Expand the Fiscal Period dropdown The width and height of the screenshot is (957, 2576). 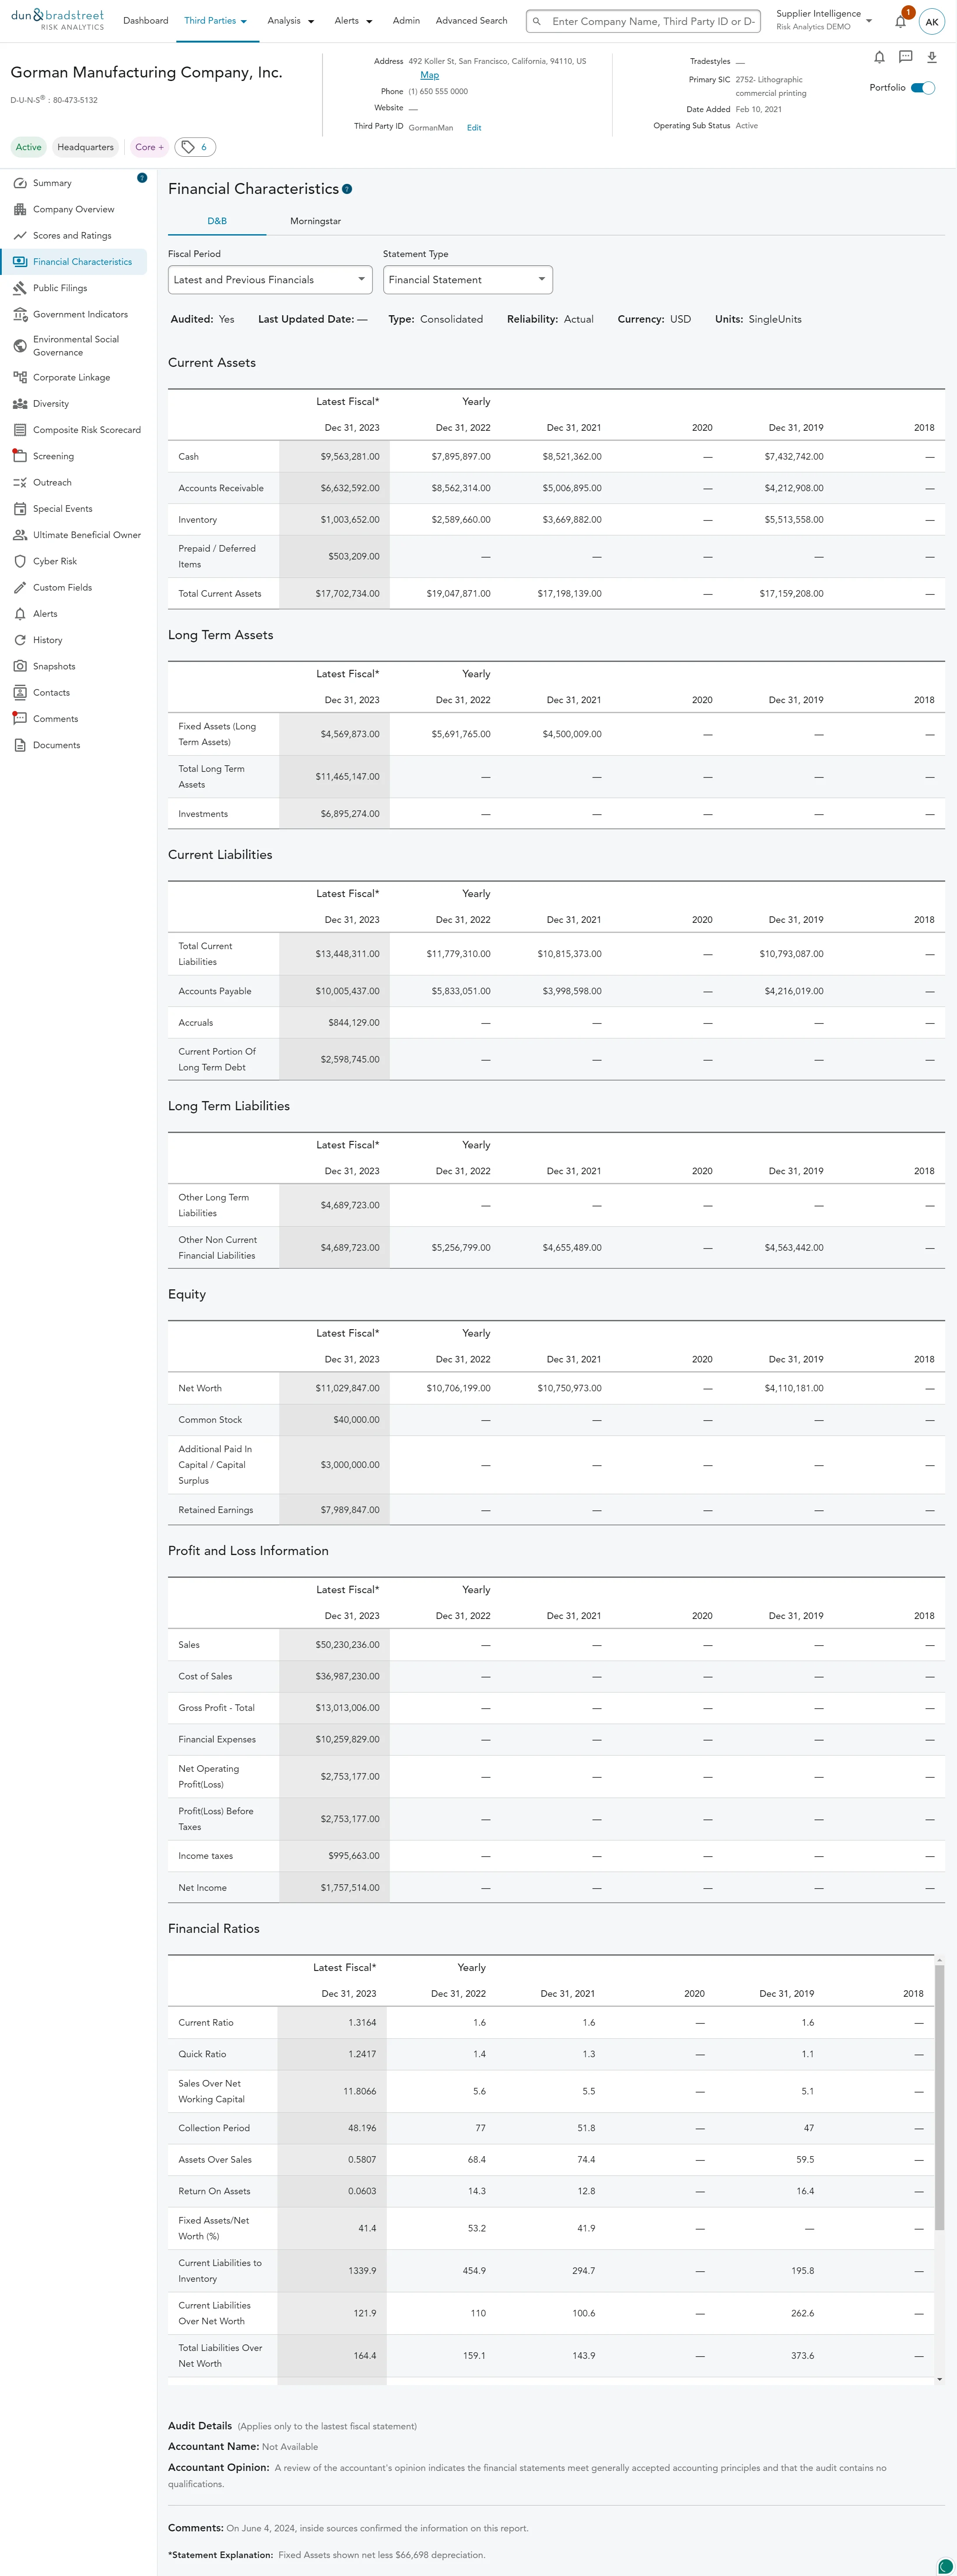(x=270, y=280)
